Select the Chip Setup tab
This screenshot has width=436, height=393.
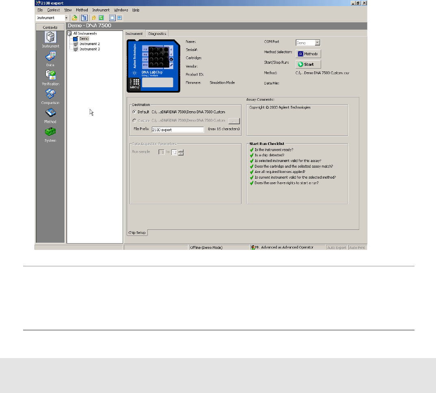(x=137, y=233)
